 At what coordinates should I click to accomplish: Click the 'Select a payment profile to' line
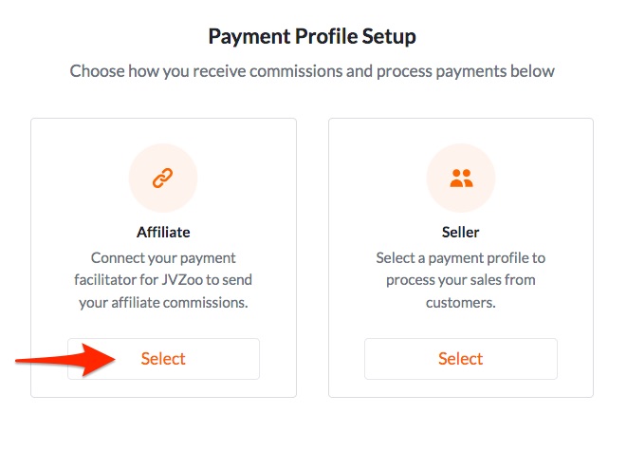(461, 258)
